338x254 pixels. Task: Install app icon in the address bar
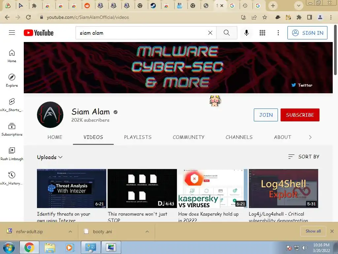point(244,17)
